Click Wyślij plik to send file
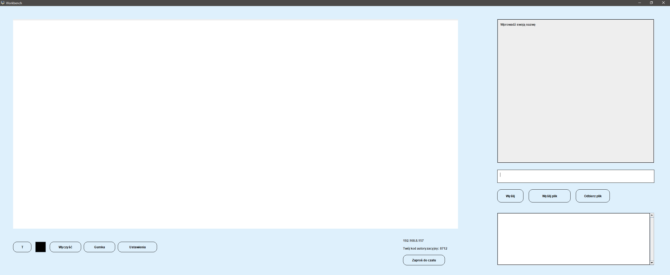Image resolution: width=670 pixels, height=275 pixels. click(550, 196)
